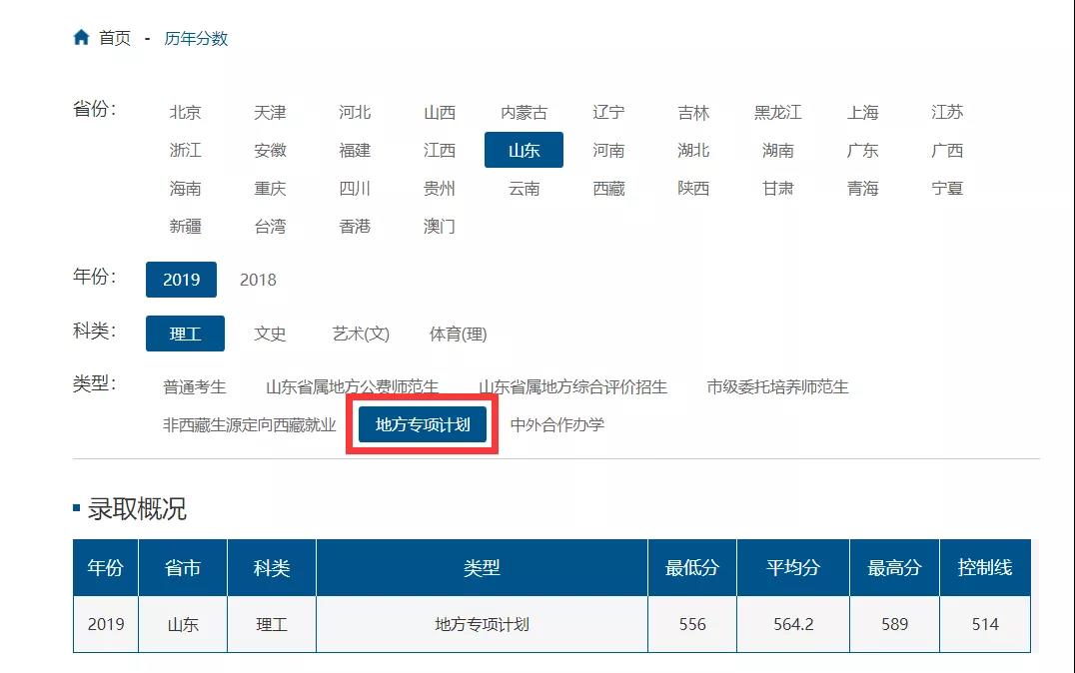1075x673 pixels.
Task: Select province 青海
Action: [x=862, y=189]
